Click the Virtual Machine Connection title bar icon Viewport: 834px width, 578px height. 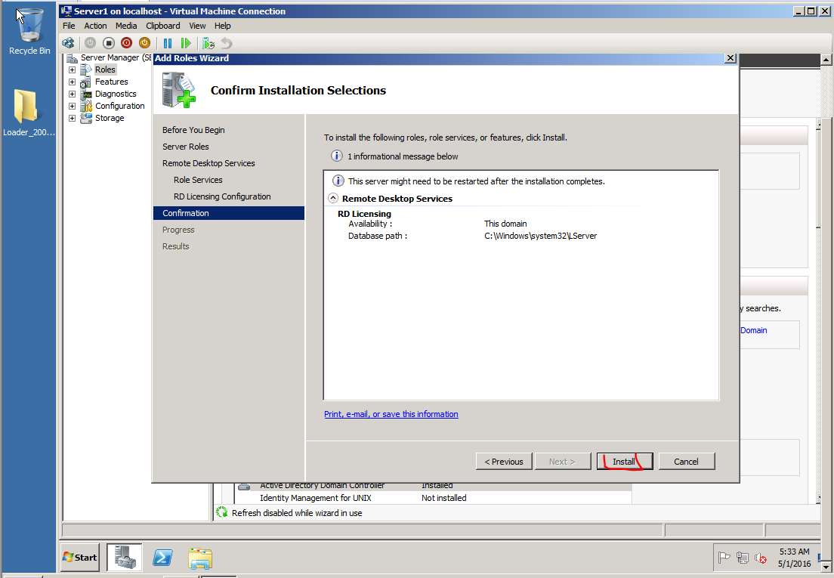pyautogui.click(x=66, y=11)
